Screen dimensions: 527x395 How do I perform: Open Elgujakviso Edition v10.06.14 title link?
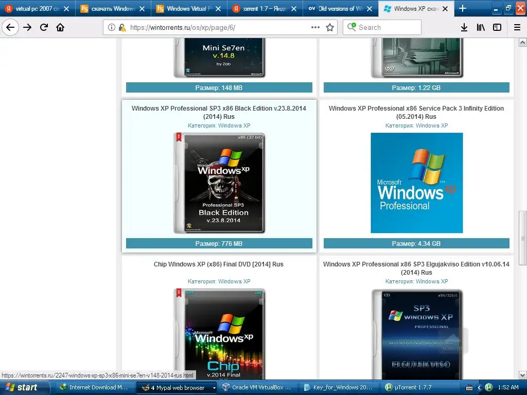(416, 268)
